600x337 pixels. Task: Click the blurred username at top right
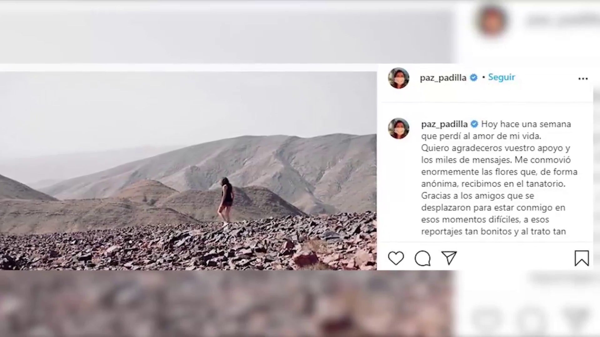[x=562, y=21]
